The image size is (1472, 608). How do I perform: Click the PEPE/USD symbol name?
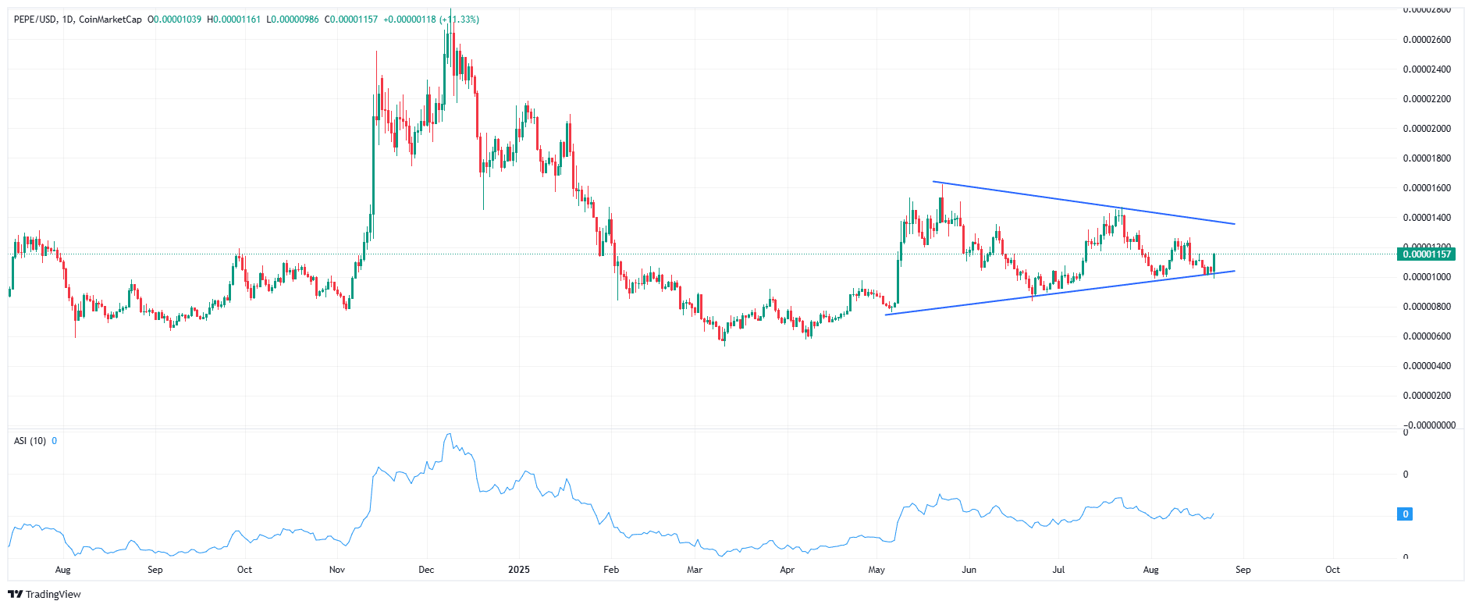coord(35,20)
